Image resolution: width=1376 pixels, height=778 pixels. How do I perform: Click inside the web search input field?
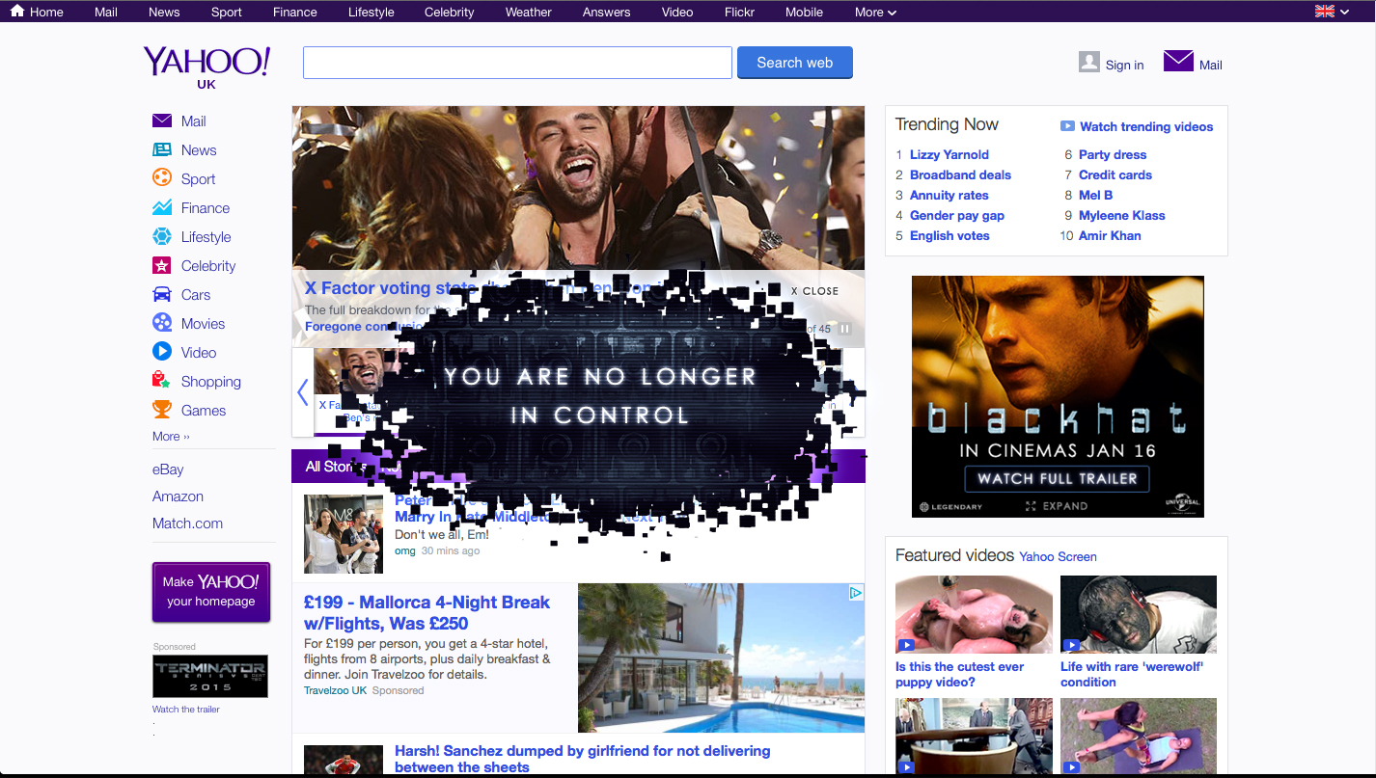pyautogui.click(x=517, y=63)
